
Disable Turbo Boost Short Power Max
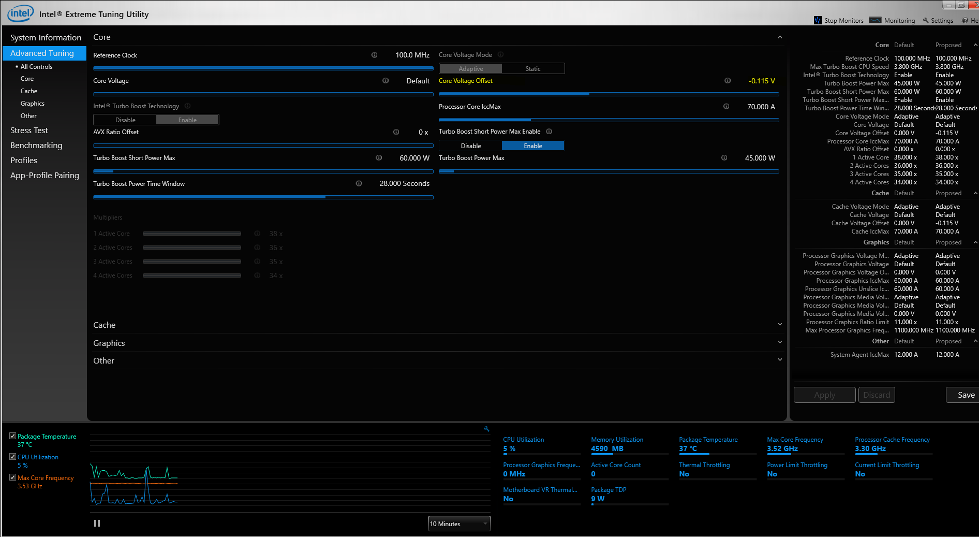click(470, 146)
